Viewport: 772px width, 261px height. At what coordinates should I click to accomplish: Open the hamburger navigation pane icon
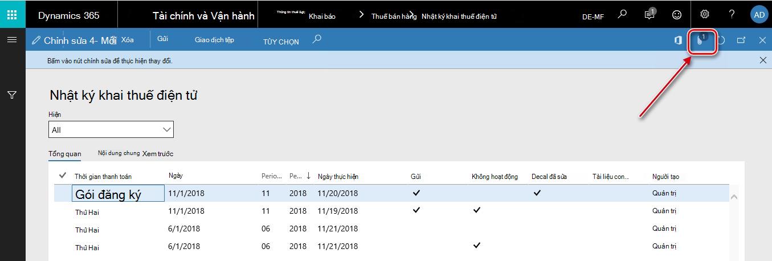(11, 39)
